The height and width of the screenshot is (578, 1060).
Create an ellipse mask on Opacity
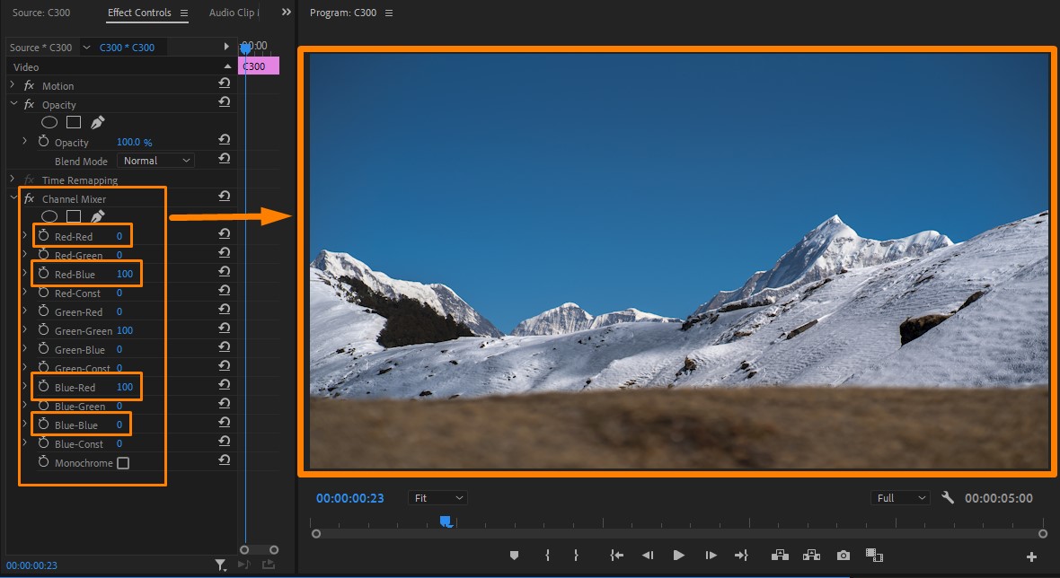49,123
